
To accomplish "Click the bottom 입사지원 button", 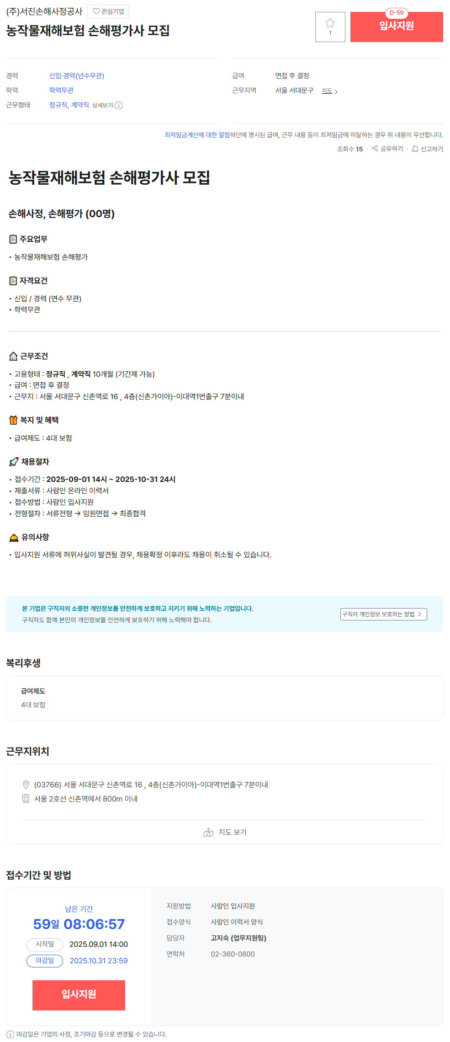I will (x=79, y=995).
